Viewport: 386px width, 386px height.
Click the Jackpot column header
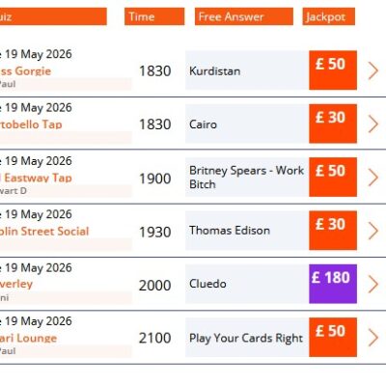[x=329, y=16]
